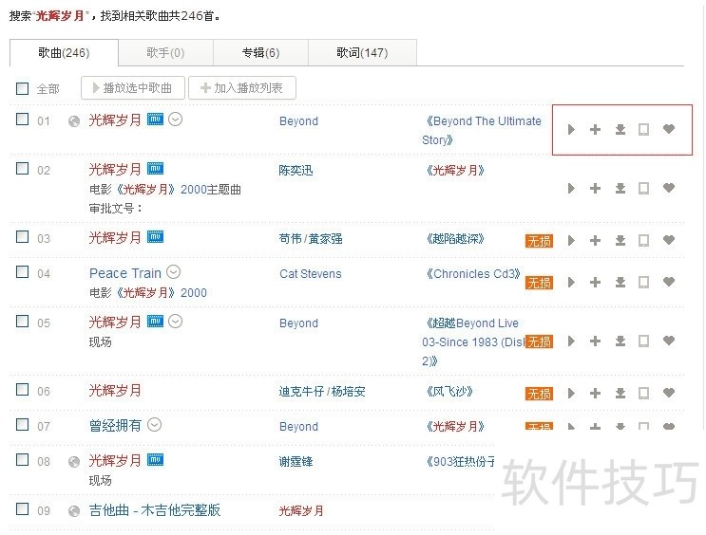
Task: Favorite the row 03 song
Action: 669,240
